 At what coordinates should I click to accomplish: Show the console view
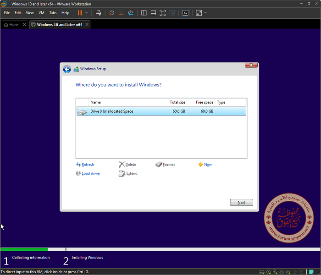tap(185, 13)
